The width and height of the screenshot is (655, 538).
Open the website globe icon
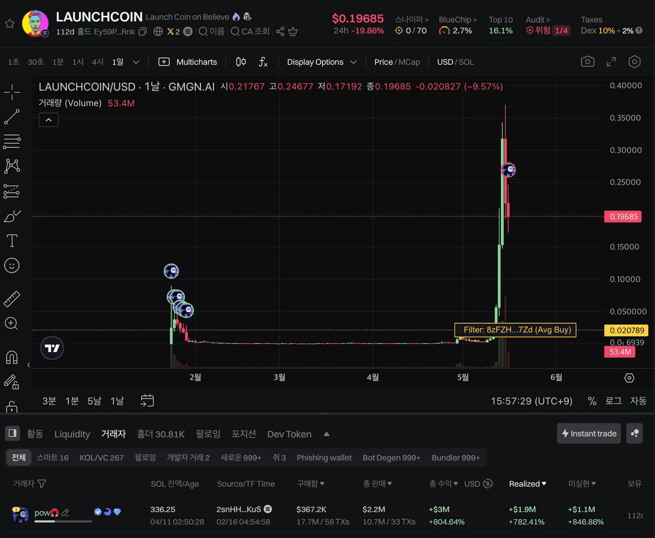(158, 32)
